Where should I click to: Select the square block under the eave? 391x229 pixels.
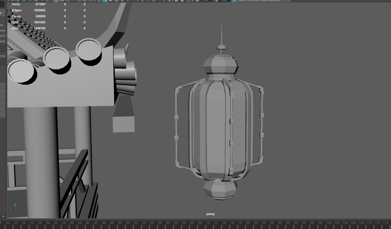click(x=124, y=124)
